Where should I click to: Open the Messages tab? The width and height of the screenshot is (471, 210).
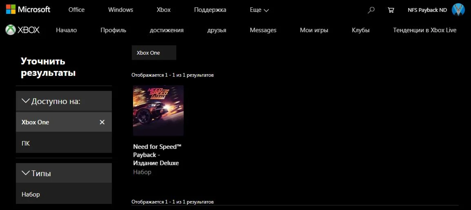(263, 30)
